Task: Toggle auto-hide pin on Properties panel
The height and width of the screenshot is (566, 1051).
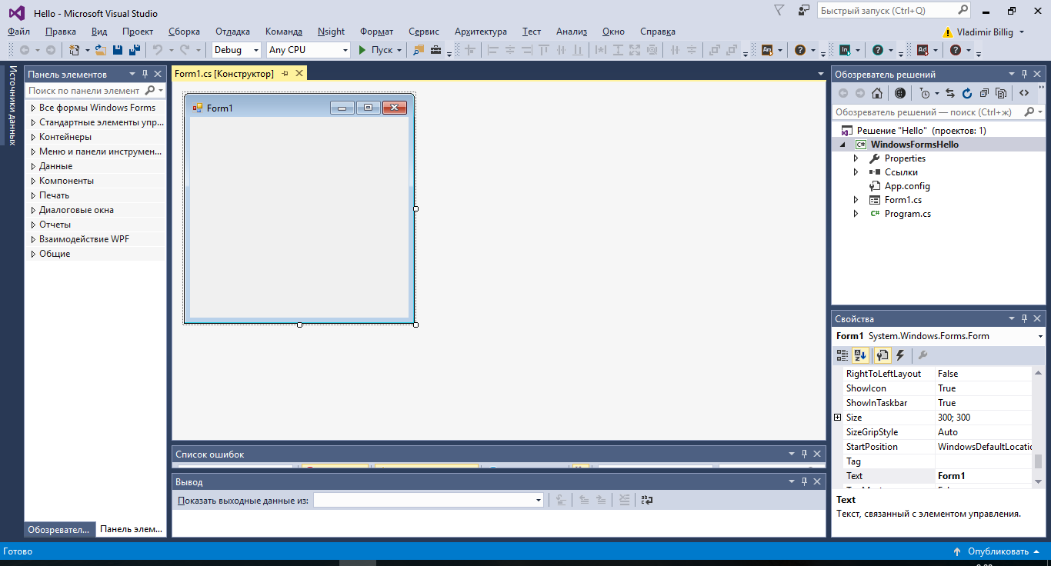Action: [1024, 318]
